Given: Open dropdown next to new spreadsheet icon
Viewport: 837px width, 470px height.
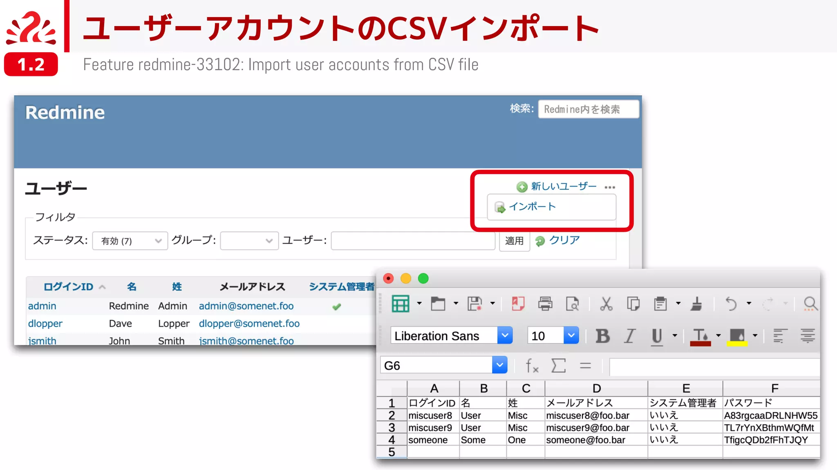Looking at the screenshot, I should click(x=419, y=303).
